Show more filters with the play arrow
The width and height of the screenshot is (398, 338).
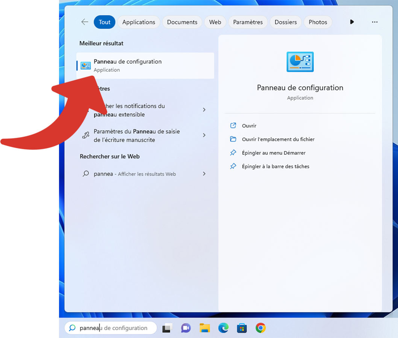352,22
